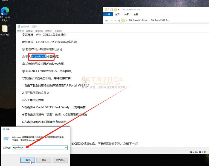Click address bar folder icon in Explorer

[124, 20]
